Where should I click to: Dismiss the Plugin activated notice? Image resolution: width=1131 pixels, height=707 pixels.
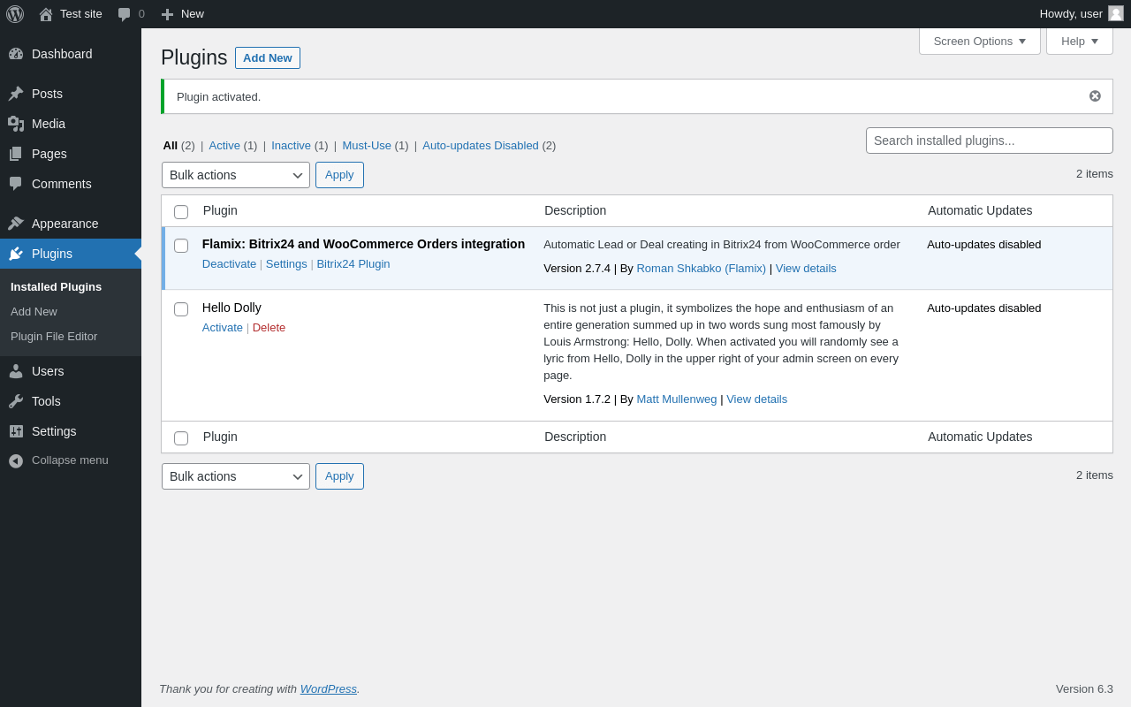1095,96
